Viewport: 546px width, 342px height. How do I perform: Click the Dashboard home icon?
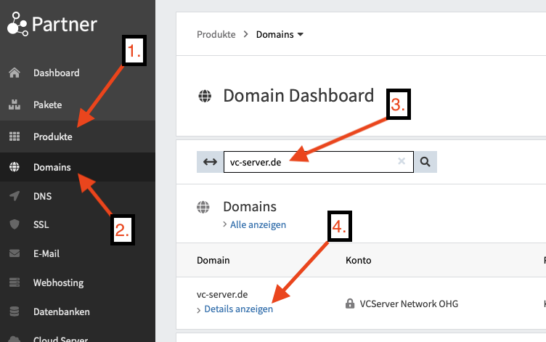click(x=13, y=73)
